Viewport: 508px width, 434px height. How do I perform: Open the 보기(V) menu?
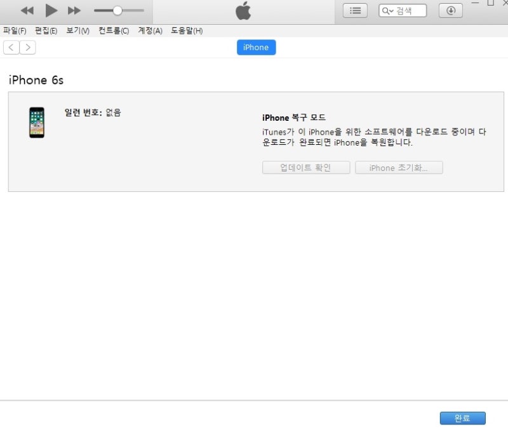pyautogui.click(x=77, y=31)
